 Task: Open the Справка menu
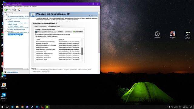click(x=35, y=7)
